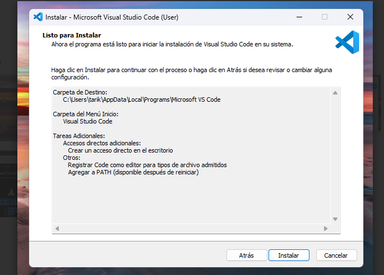
Task: Minimize the installer window
Action: point(298,17)
